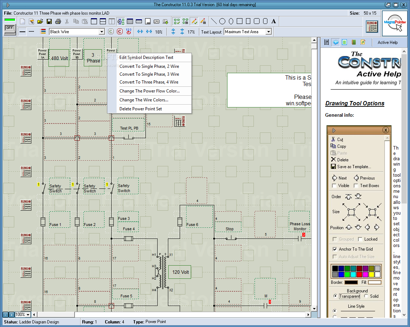Select the square drawing tool
The height and width of the screenshot is (327, 410).
pyautogui.click(x=240, y=21)
